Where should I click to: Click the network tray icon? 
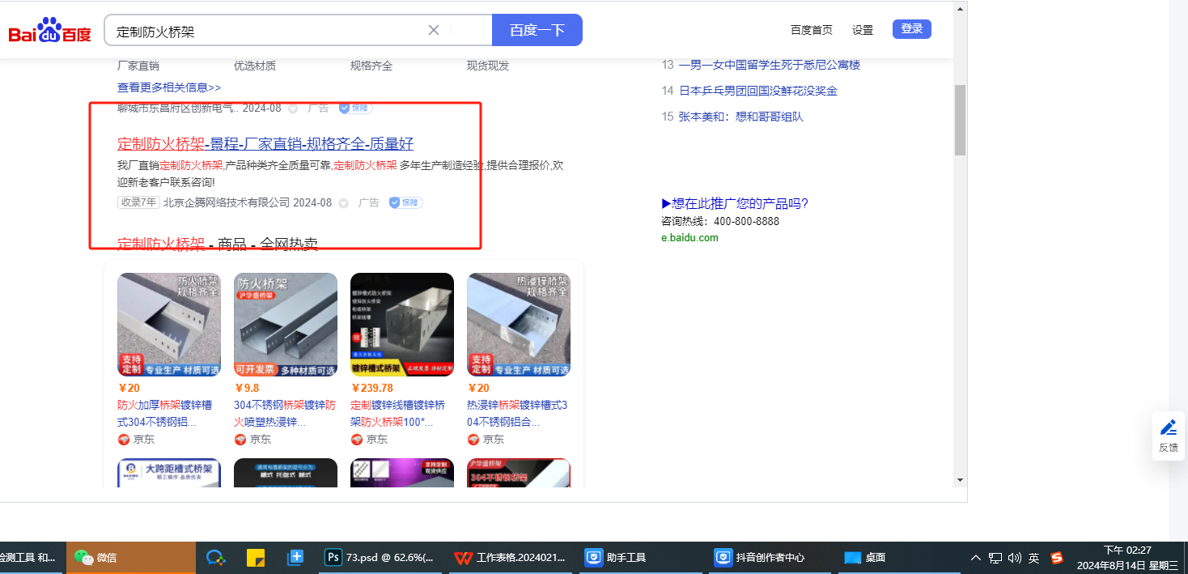click(x=995, y=558)
